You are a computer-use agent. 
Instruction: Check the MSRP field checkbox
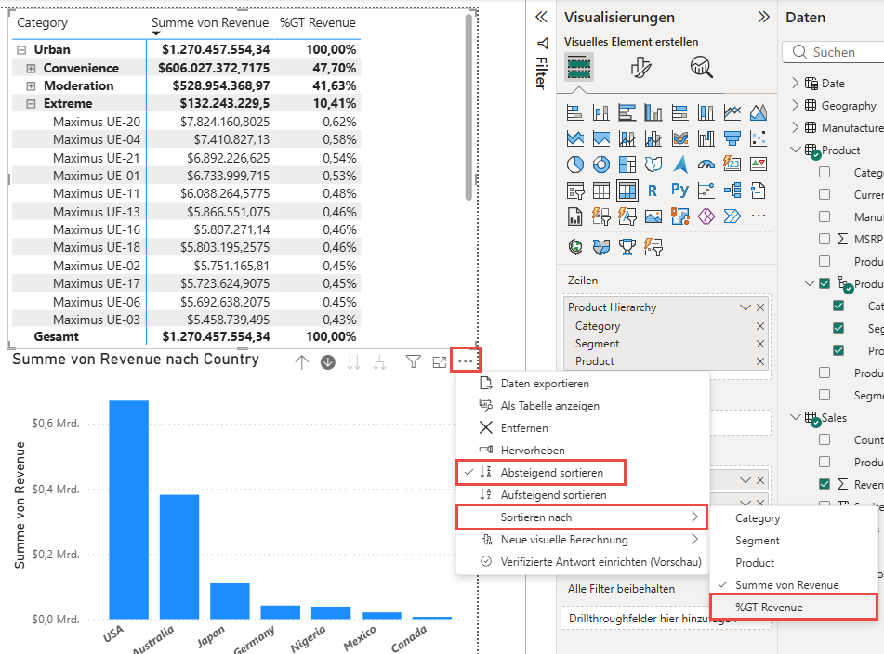pyautogui.click(x=825, y=239)
